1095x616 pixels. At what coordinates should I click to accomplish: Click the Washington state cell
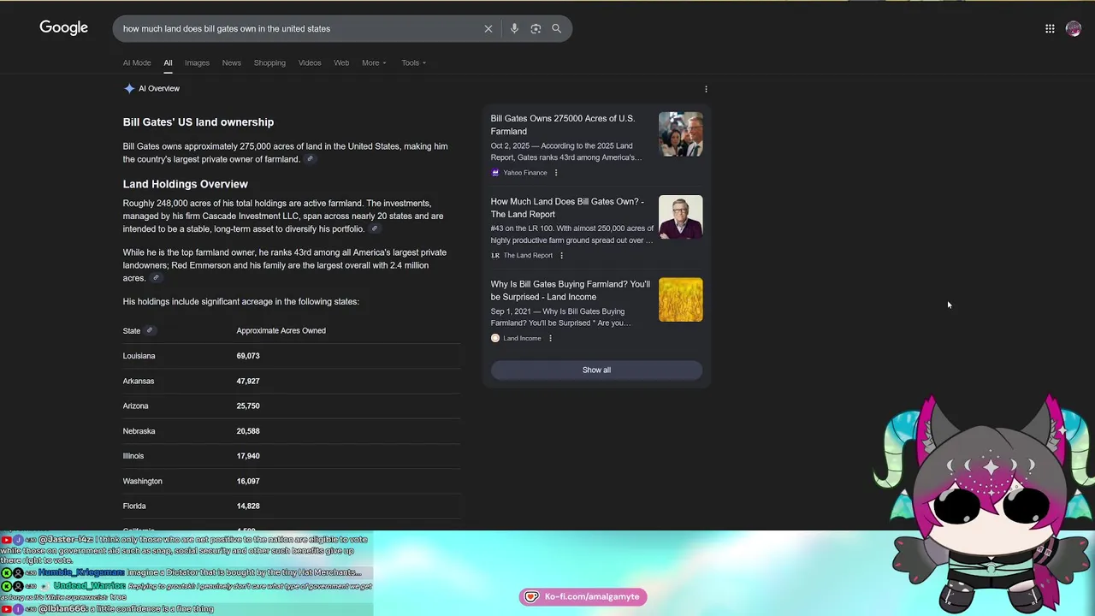[142, 481]
